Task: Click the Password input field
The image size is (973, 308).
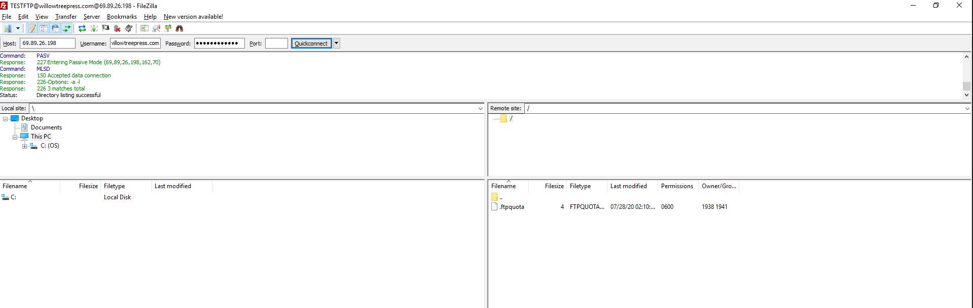Action: coord(220,43)
